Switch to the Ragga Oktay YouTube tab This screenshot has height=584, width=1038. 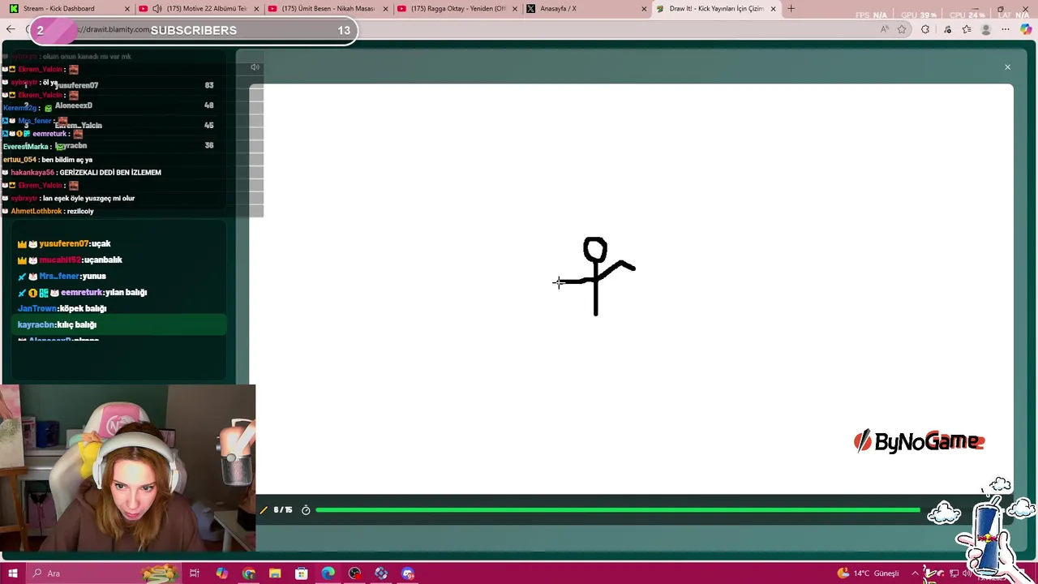coord(457,9)
